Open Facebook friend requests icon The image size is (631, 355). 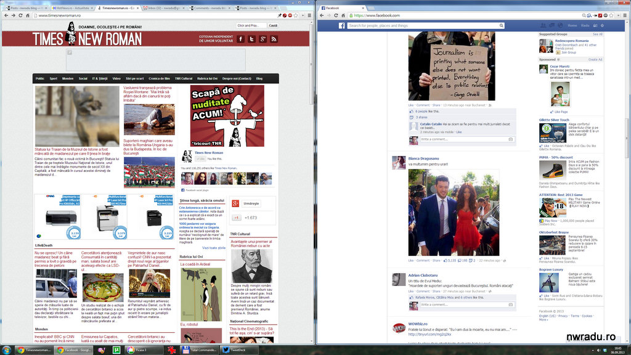(x=543, y=25)
